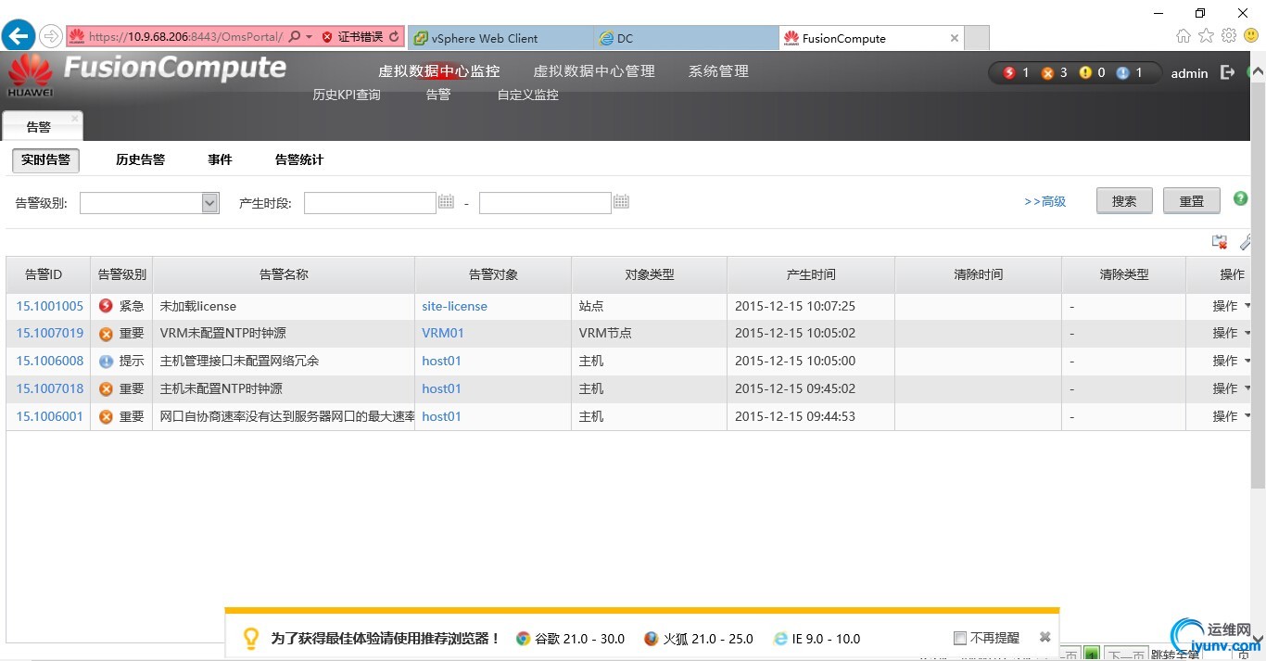This screenshot has width=1266, height=661.
Task: Expand the 告警级别 dropdown
Action: point(210,203)
